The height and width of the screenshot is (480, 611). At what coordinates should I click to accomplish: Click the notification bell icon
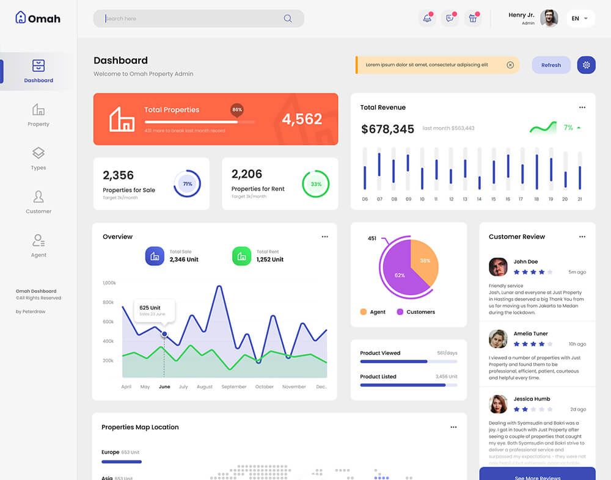[x=426, y=18]
